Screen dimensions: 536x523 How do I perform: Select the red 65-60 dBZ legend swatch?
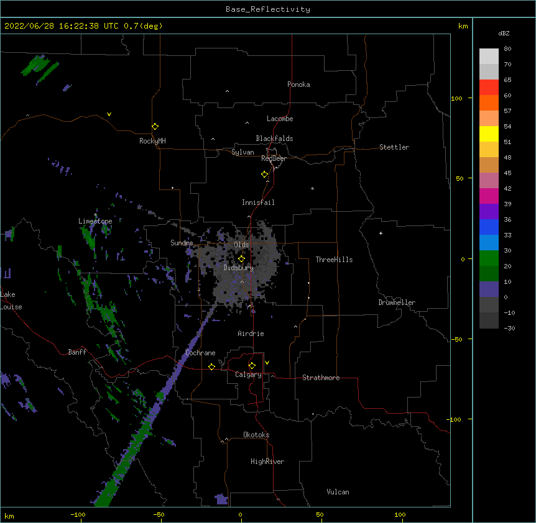489,88
